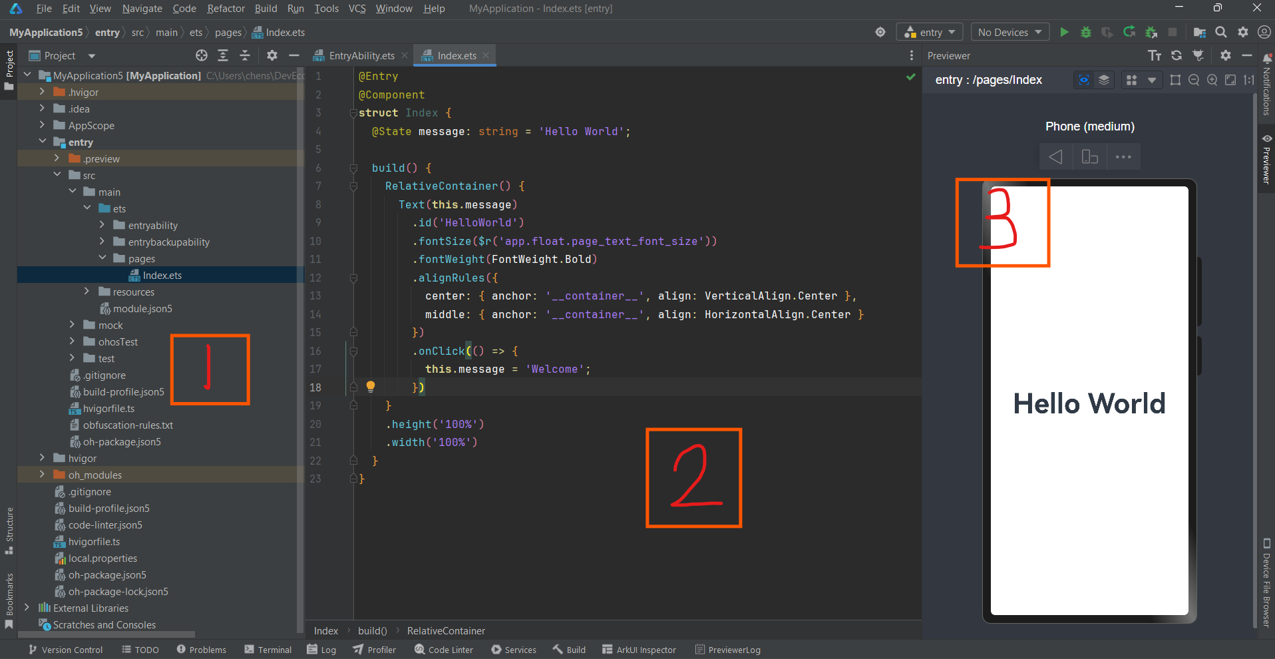Expand all in Project tree
Screen dimensions: 1275x659
point(223,55)
